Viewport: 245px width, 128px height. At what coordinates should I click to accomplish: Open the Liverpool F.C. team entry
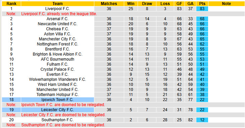point(57,9)
